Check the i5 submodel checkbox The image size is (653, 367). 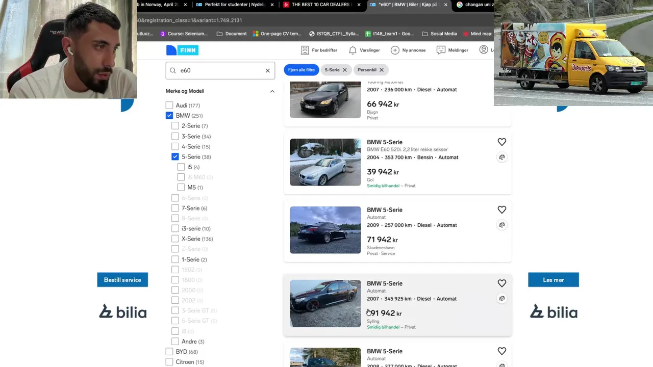[x=181, y=167]
